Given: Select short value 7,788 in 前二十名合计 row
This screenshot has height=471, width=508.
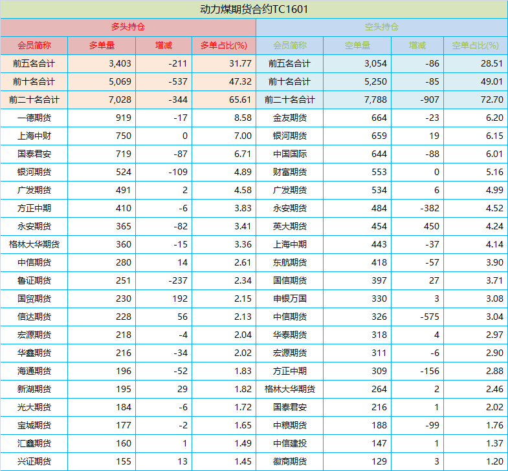Looking at the screenshot, I should pyautogui.click(x=375, y=99).
